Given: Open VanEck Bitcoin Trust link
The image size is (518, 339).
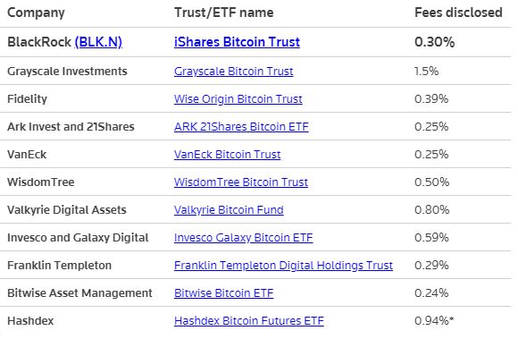Looking at the screenshot, I should click(227, 155).
